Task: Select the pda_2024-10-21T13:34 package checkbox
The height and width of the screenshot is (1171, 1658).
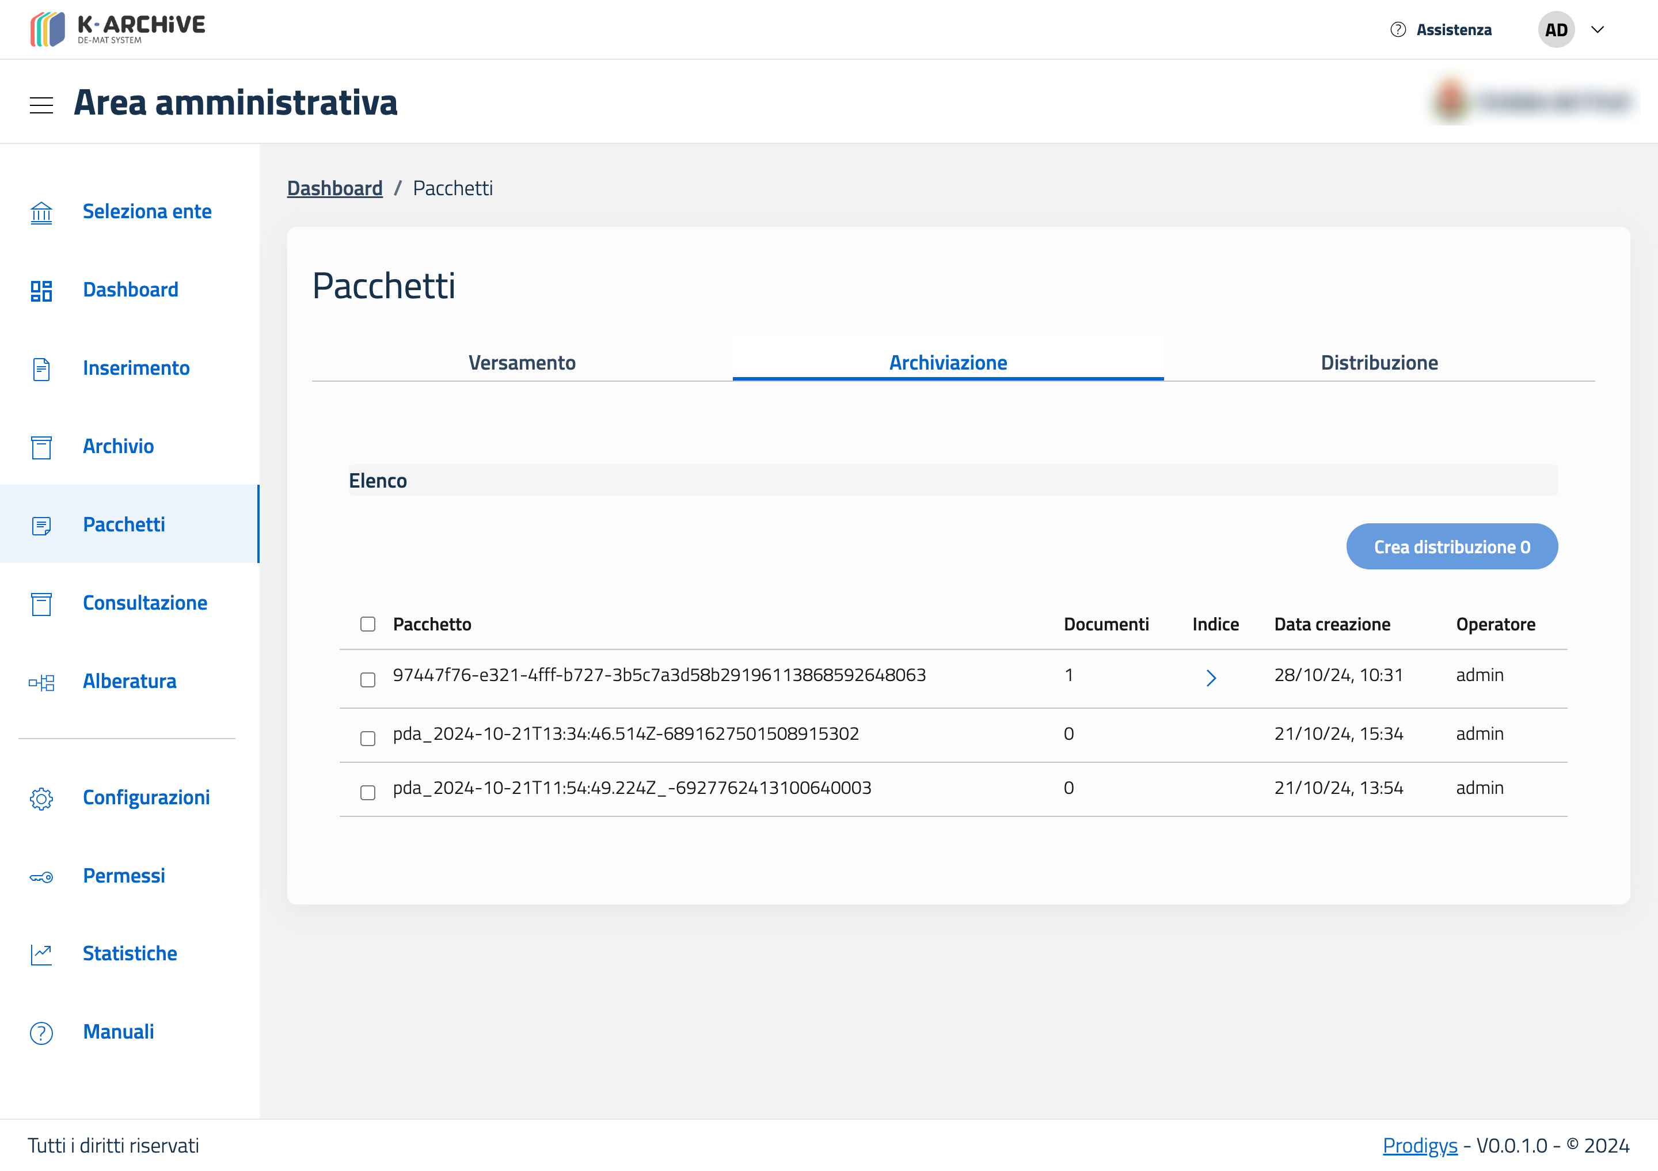Action: click(x=367, y=739)
